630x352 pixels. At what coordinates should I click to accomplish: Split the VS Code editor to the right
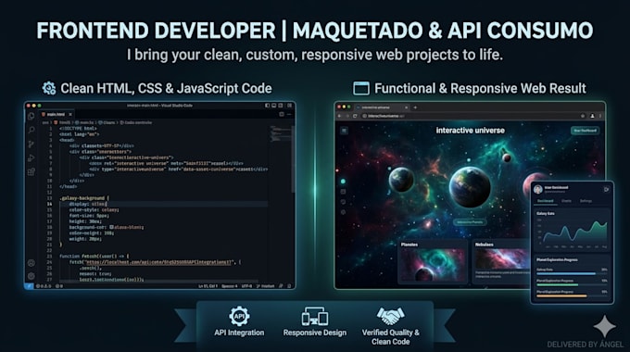tap(282, 115)
